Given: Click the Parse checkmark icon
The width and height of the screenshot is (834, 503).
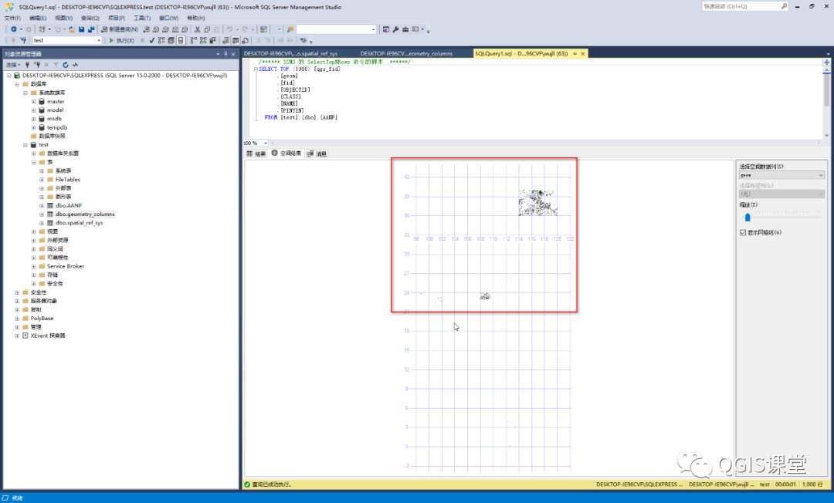Looking at the screenshot, I should tap(151, 40).
